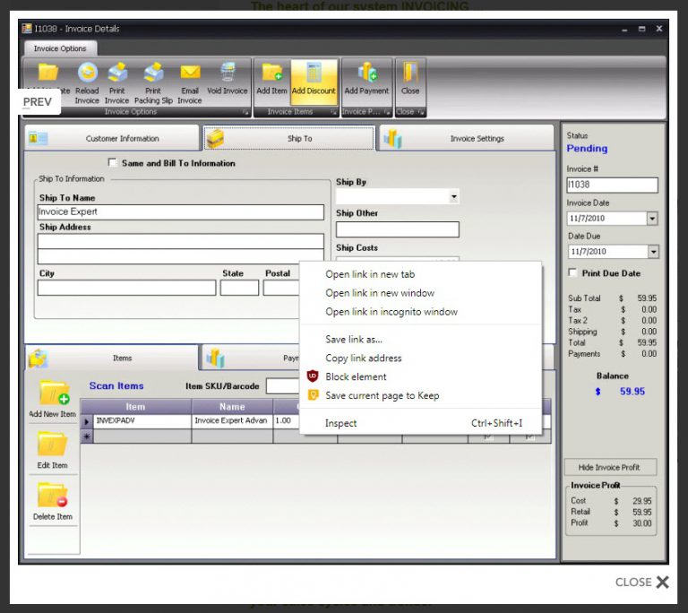688x613 pixels.
Task: Click the Keep icon beside Save current page
Action: [x=313, y=394]
